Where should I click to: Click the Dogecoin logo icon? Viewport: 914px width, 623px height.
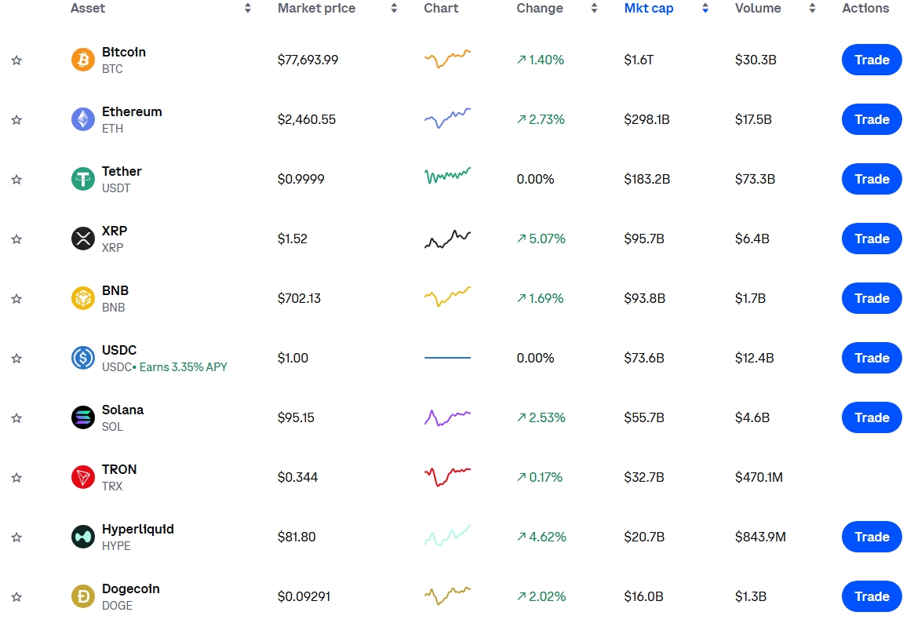click(83, 596)
